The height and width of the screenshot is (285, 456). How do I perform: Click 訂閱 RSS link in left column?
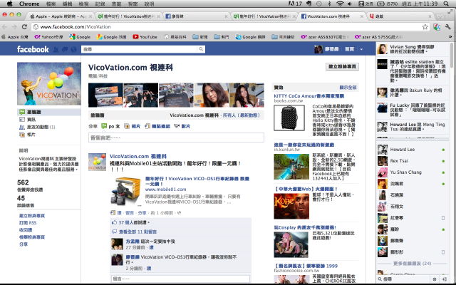(28, 223)
